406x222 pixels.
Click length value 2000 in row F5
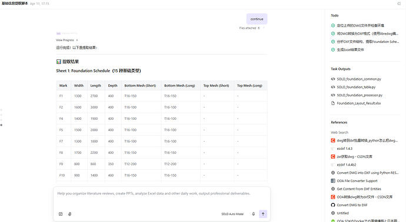[x=94, y=130]
